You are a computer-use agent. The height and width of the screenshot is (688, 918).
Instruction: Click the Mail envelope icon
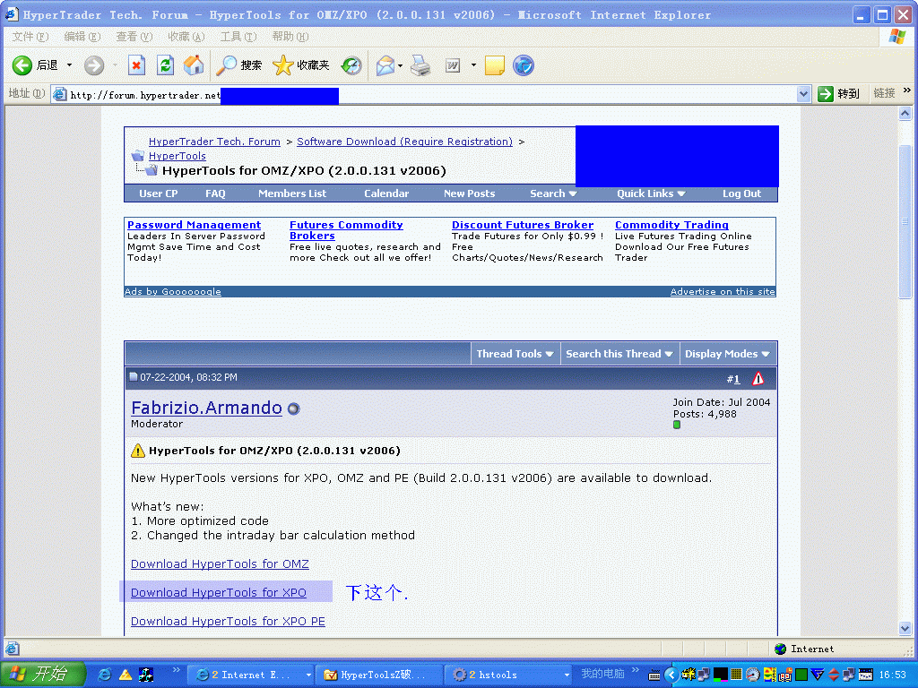385,65
